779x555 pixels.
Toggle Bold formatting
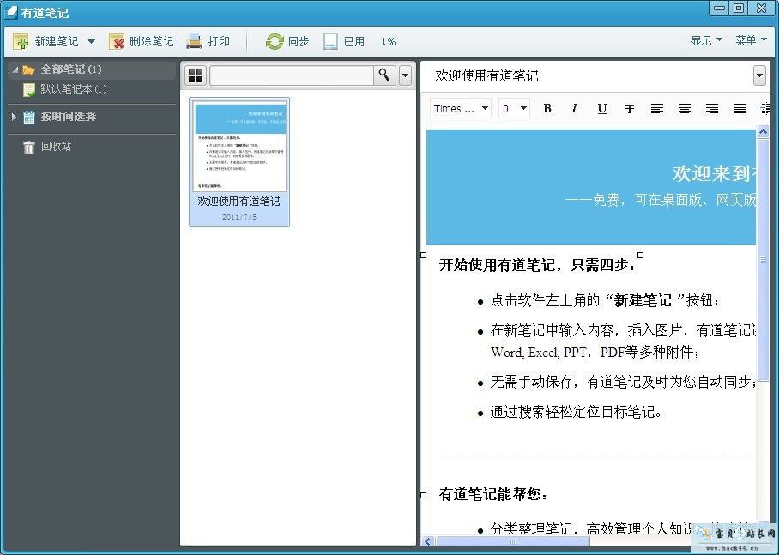coord(547,108)
